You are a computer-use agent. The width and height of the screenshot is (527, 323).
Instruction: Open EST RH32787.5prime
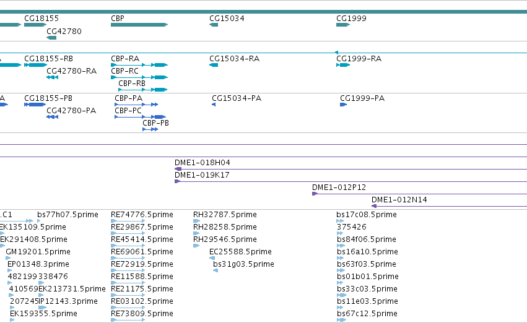(225, 215)
